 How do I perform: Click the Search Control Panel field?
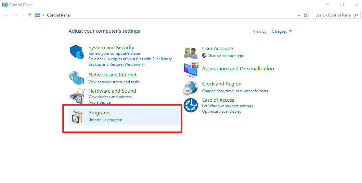pyautogui.click(x=336, y=15)
